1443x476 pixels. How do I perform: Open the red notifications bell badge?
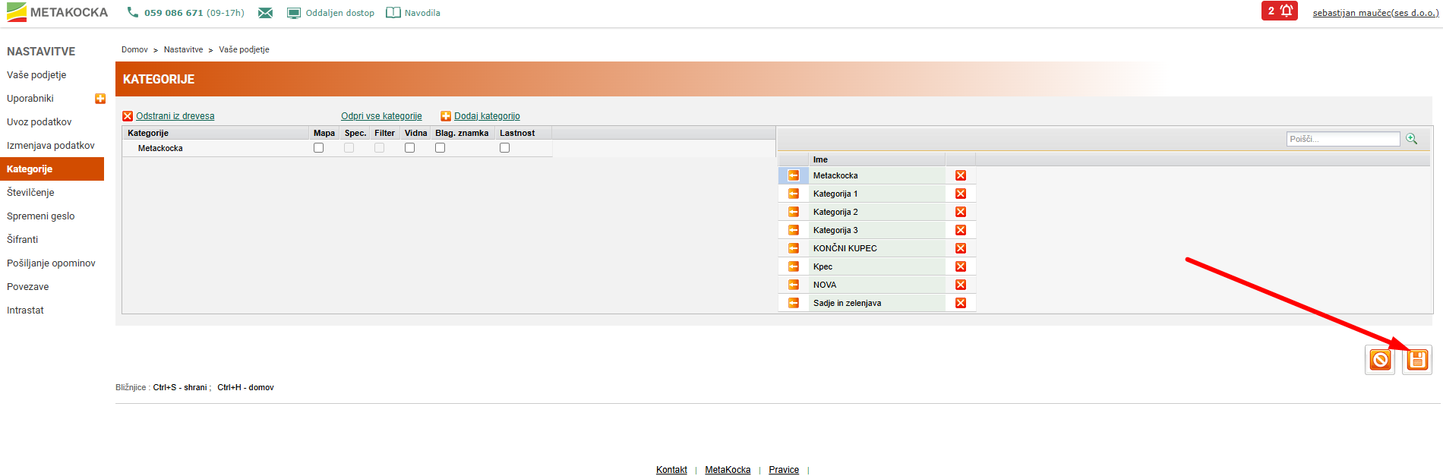click(1280, 11)
